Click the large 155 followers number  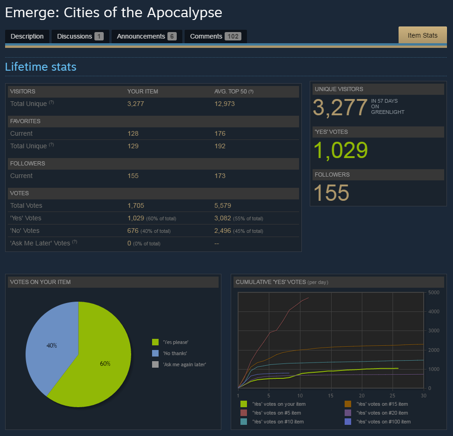pos(331,193)
